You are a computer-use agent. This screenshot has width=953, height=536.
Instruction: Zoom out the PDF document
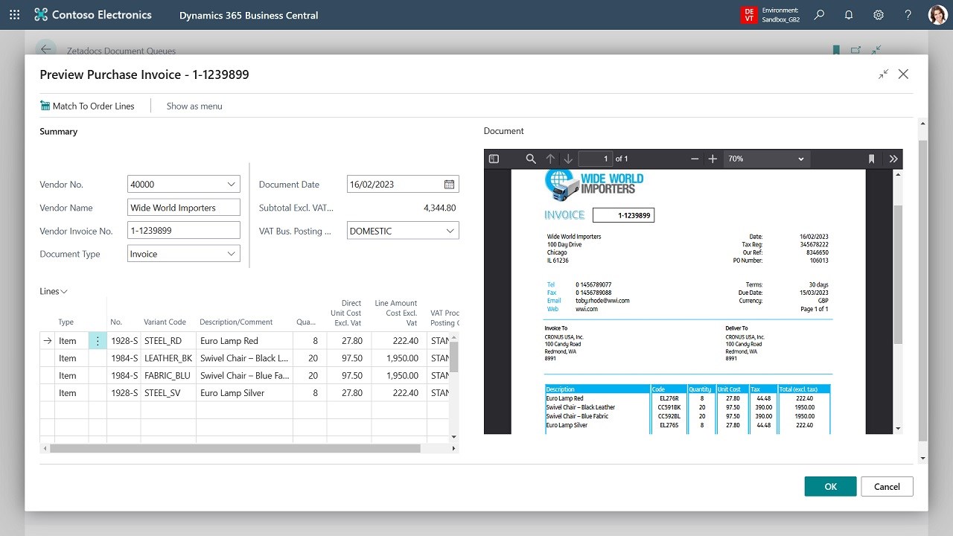point(695,159)
